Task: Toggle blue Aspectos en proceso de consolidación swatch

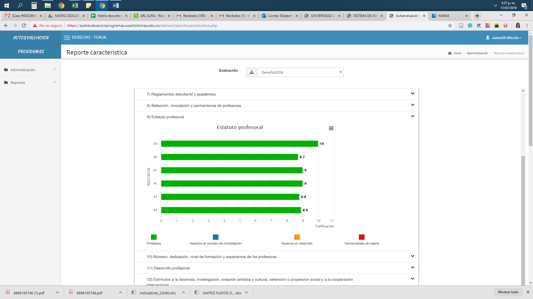Action: point(215,237)
